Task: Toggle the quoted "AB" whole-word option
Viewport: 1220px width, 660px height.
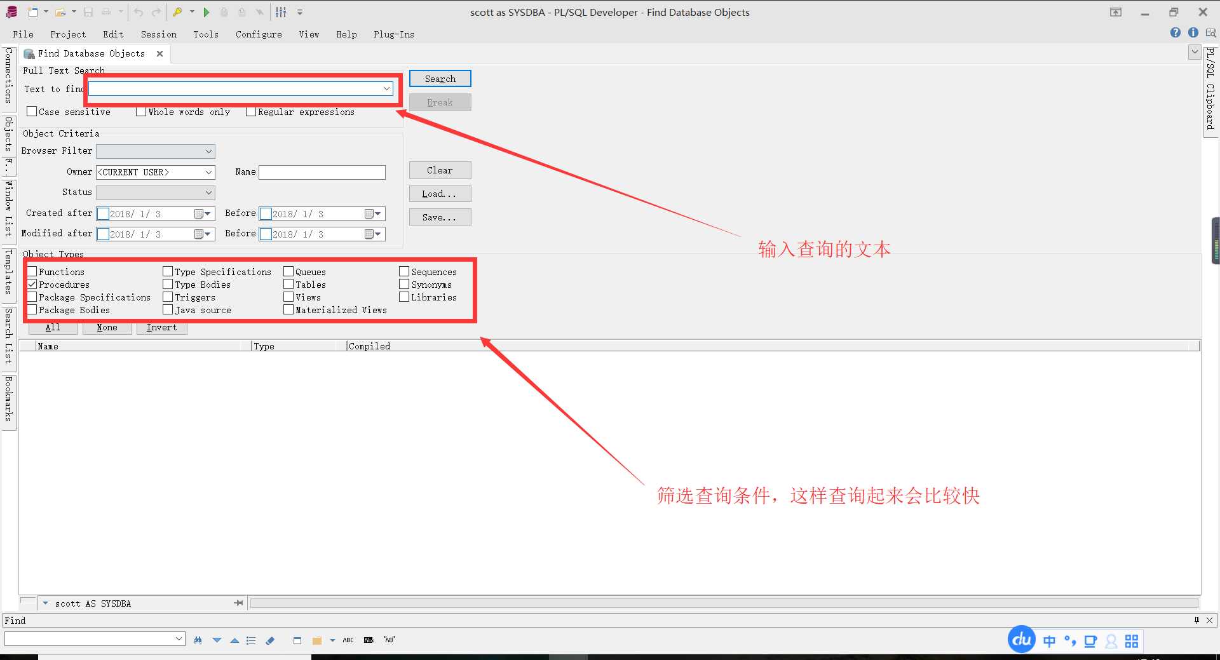Action: point(390,640)
